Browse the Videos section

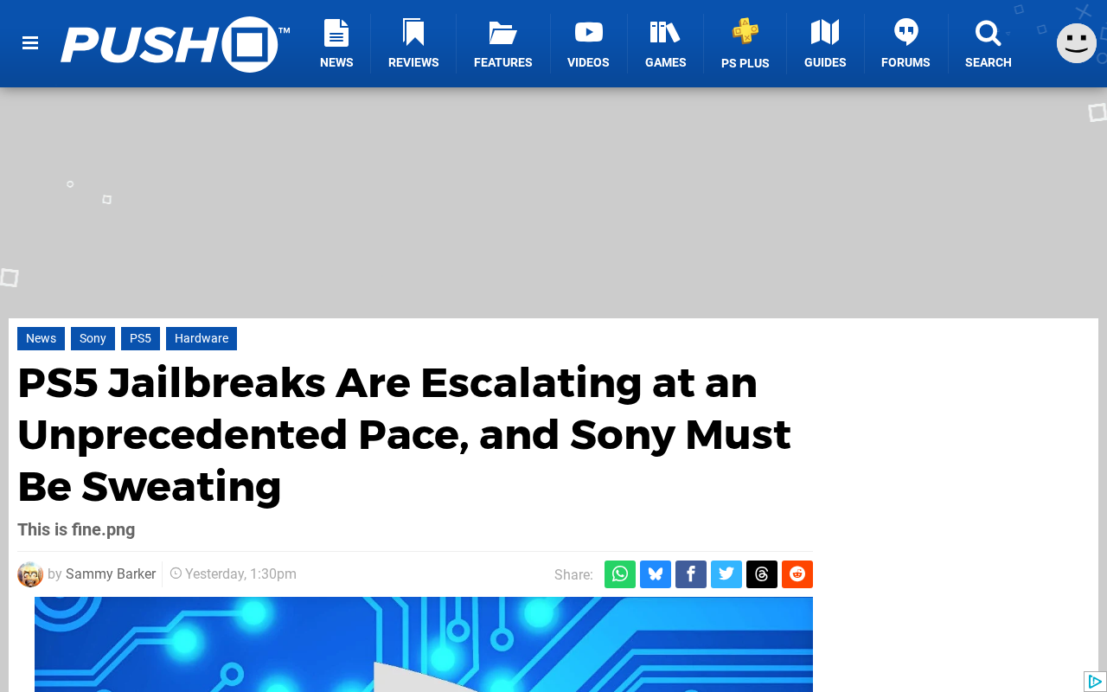pyautogui.click(x=588, y=44)
